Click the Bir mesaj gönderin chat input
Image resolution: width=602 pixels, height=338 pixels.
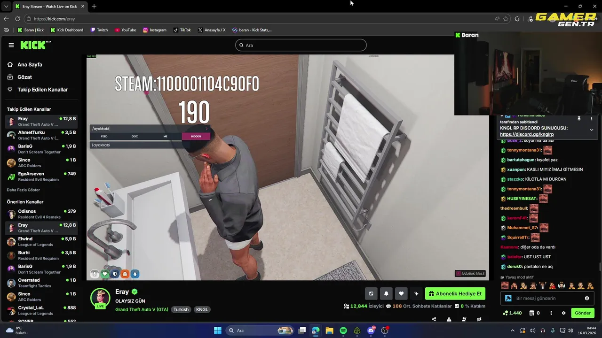547,298
